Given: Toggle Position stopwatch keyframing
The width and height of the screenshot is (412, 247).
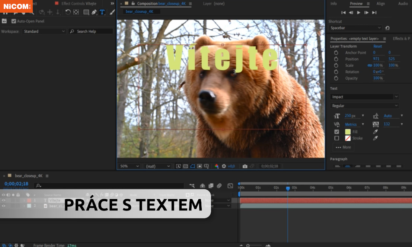Looking at the screenshot, I should [336, 59].
